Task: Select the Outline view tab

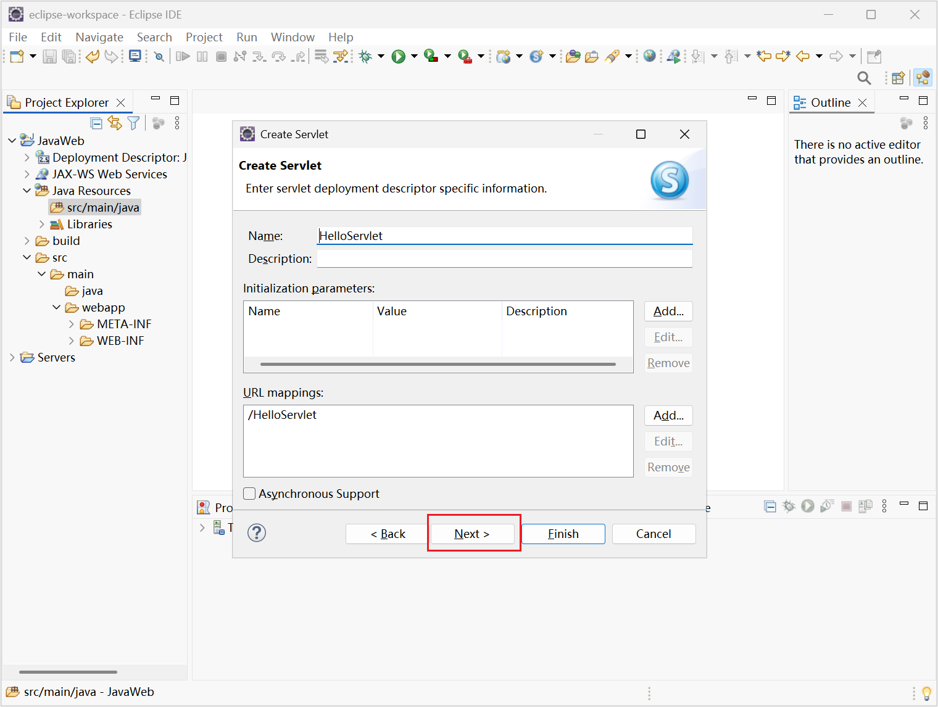Action: click(830, 102)
